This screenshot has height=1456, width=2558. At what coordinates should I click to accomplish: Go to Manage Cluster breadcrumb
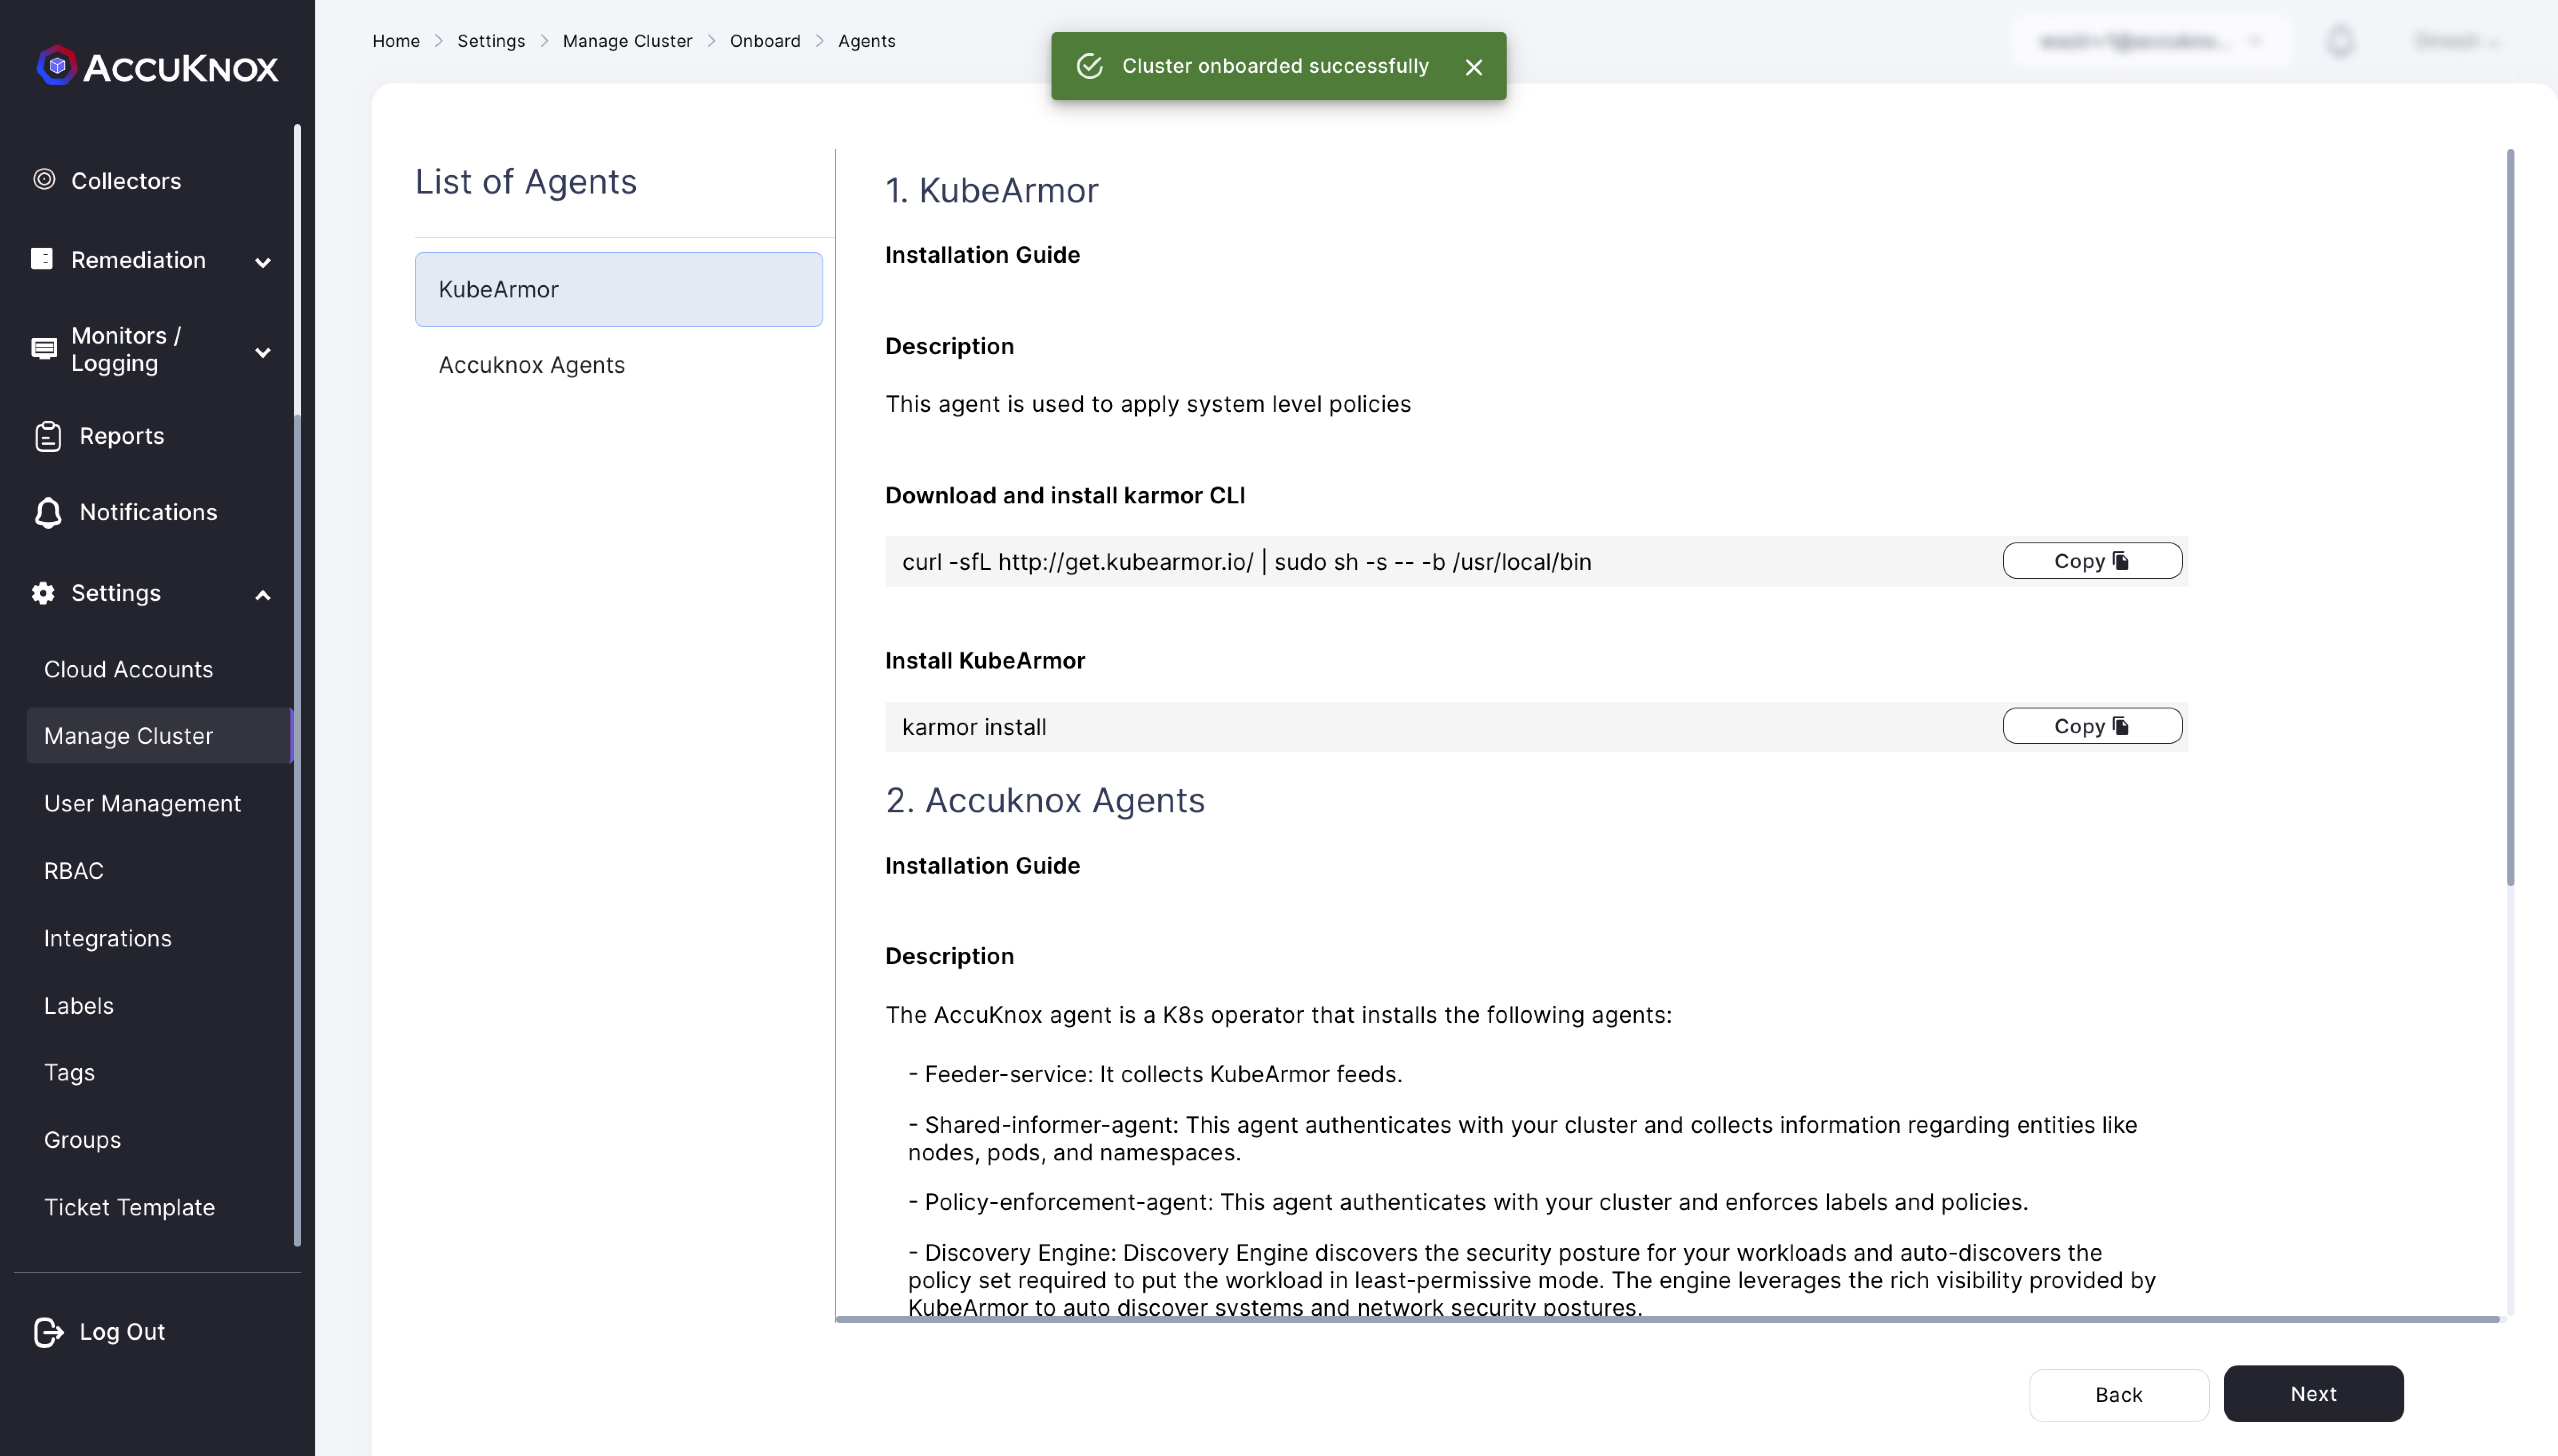coord(627,41)
